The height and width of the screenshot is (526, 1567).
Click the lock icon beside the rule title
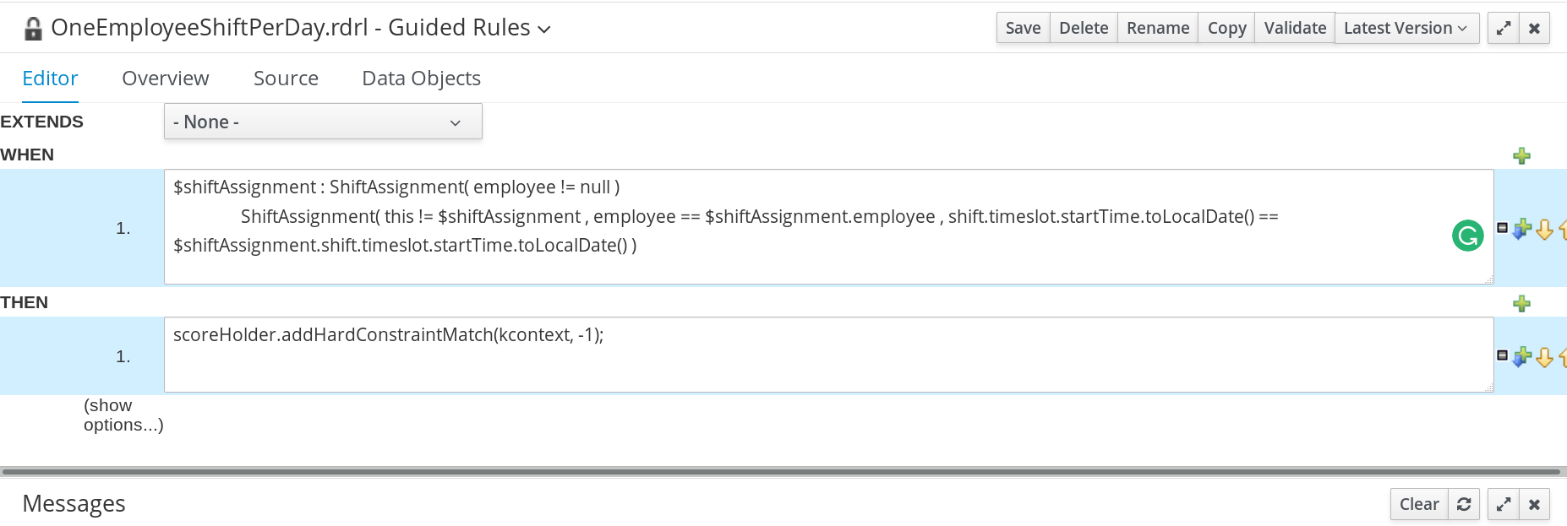pyautogui.click(x=33, y=29)
